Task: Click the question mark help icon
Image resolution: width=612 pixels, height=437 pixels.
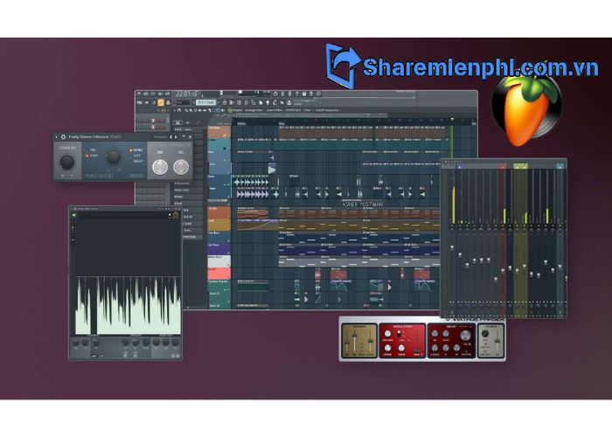Action: [297, 94]
